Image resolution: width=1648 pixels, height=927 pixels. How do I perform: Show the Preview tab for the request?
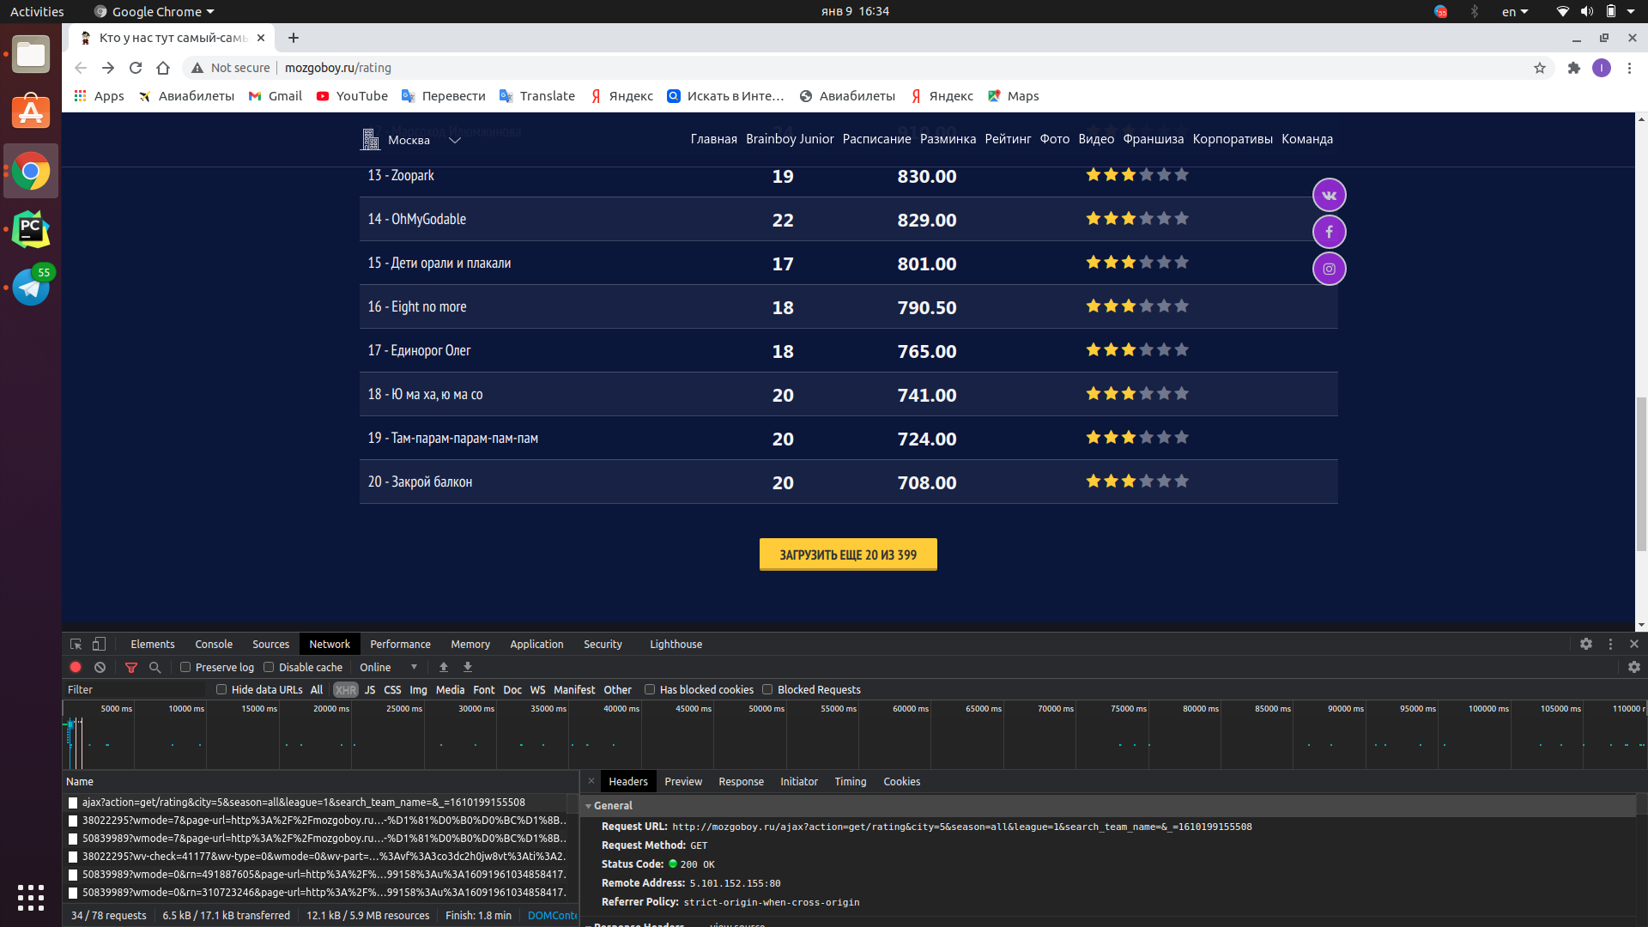683,781
